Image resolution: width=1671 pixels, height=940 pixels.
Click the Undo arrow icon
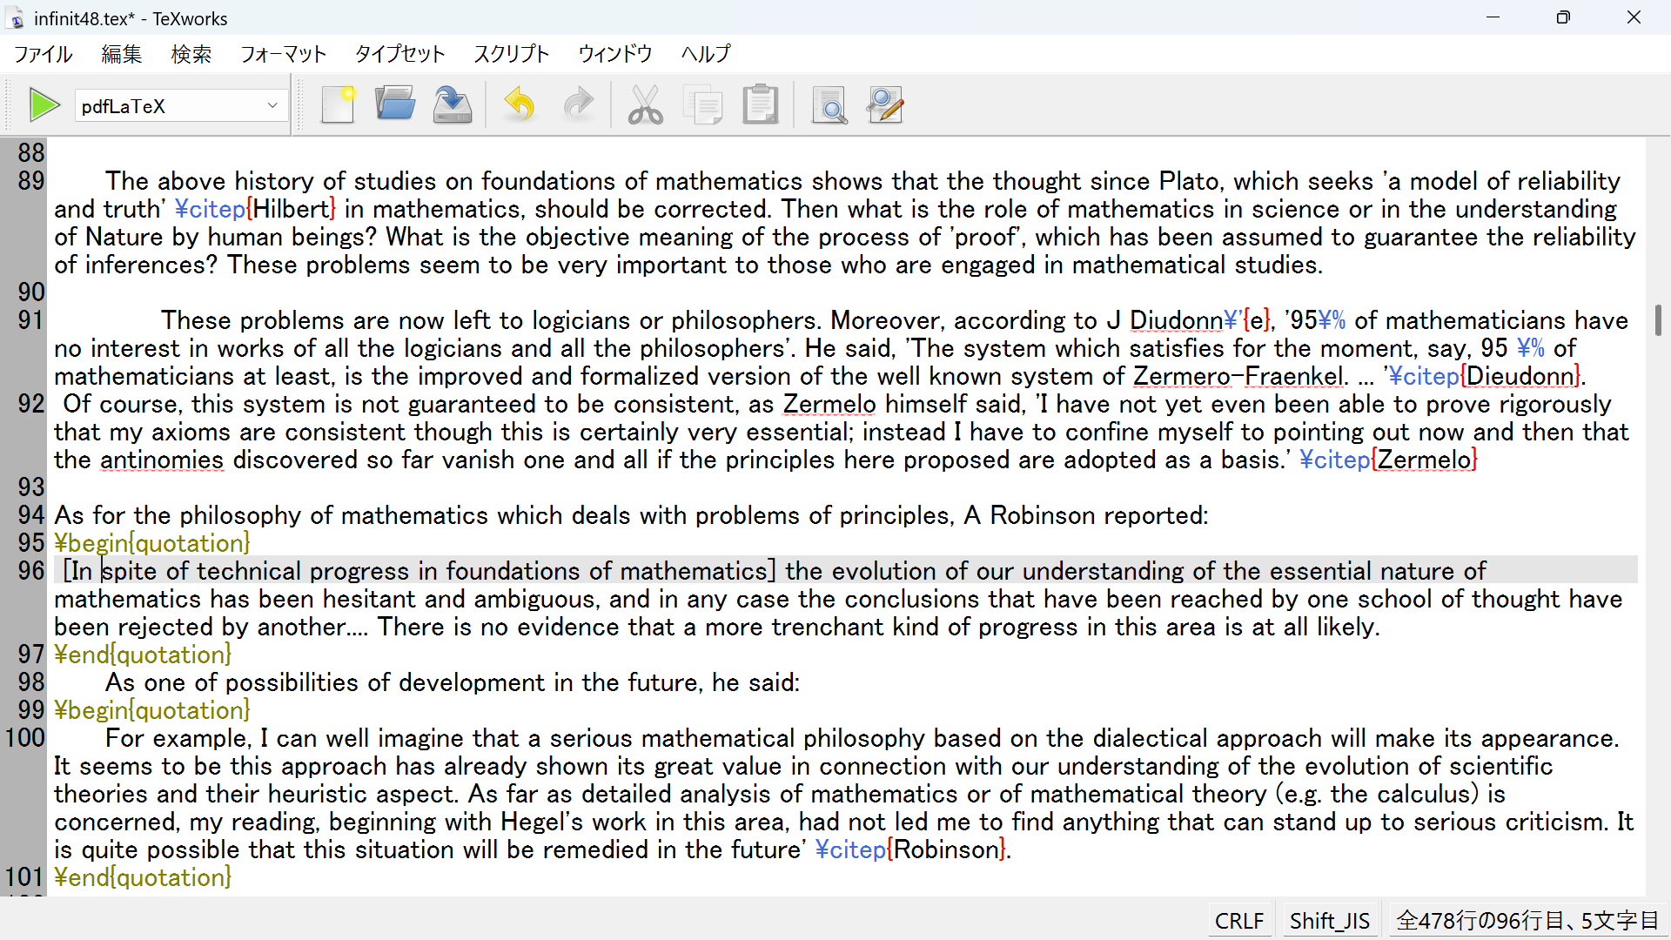(x=520, y=105)
